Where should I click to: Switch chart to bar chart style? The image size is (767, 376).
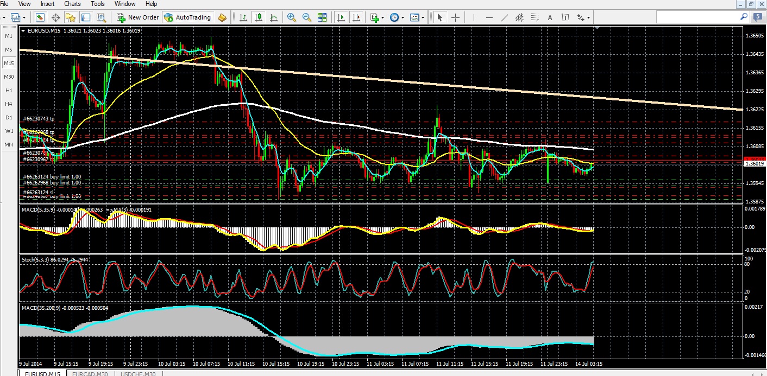[243, 17]
